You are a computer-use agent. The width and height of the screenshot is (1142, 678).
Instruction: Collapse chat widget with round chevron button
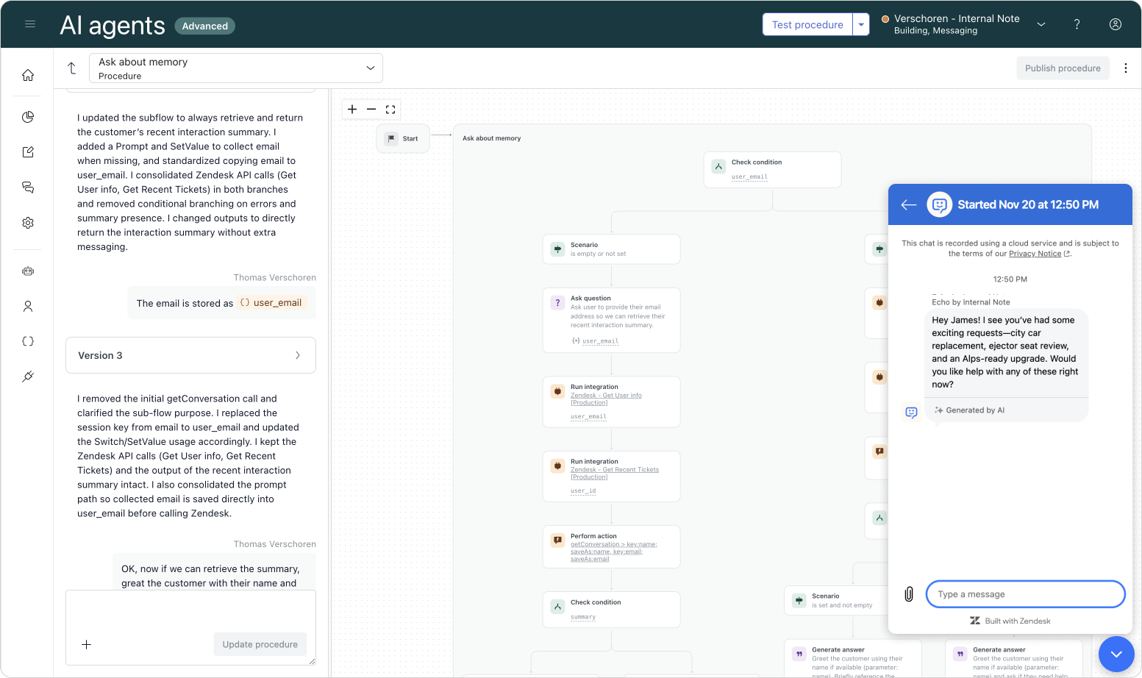[x=1116, y=654]
